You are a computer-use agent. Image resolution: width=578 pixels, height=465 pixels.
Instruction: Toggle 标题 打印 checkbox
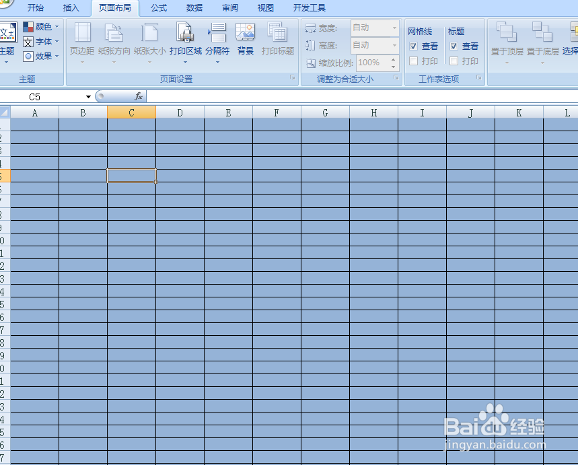coord(454,61)
